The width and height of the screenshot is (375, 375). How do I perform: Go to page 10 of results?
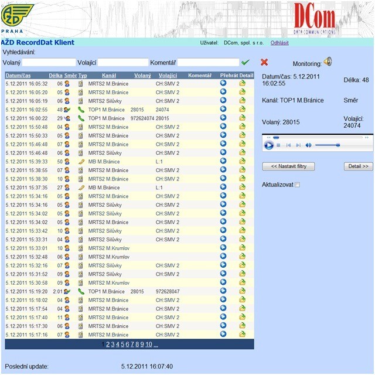pos(149,345)
